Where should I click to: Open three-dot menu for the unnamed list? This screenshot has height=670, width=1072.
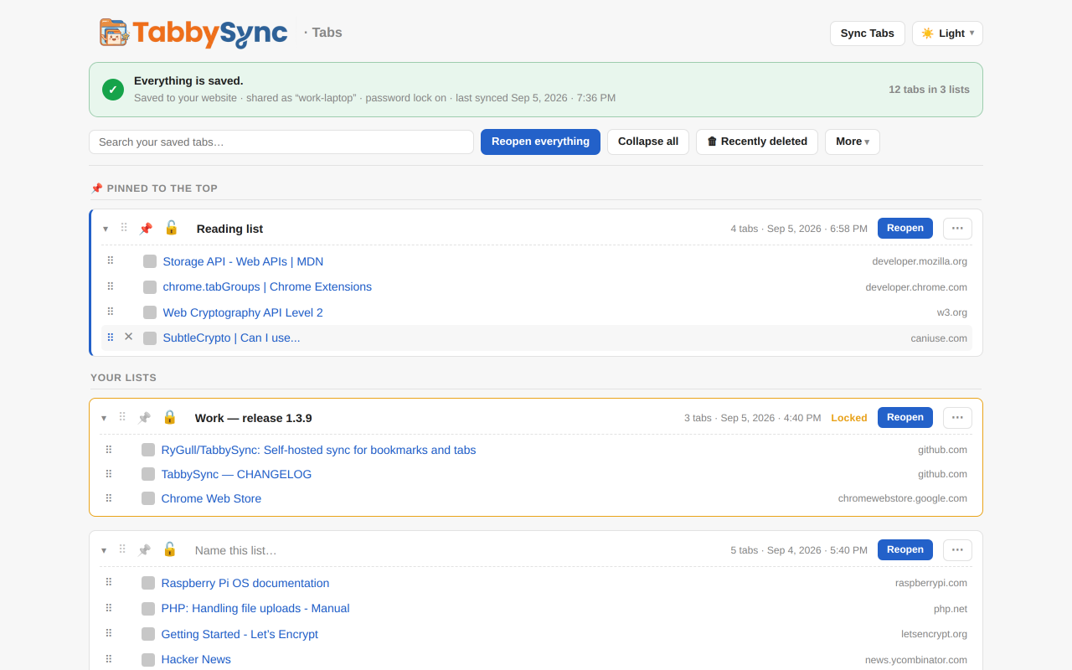(957, 549)
